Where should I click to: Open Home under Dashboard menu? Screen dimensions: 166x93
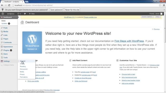tap(3, 21)
